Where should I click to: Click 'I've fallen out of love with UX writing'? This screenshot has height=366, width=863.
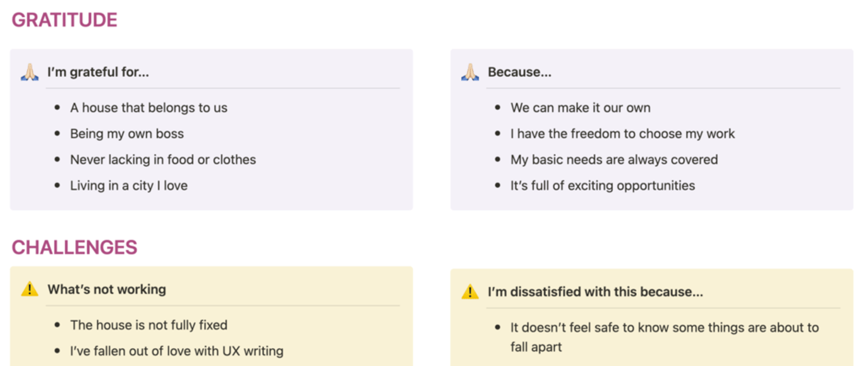176,351
